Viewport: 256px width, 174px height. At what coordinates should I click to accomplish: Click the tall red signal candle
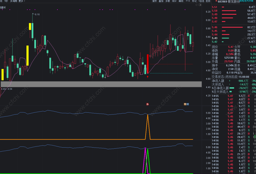click(147, 64)
